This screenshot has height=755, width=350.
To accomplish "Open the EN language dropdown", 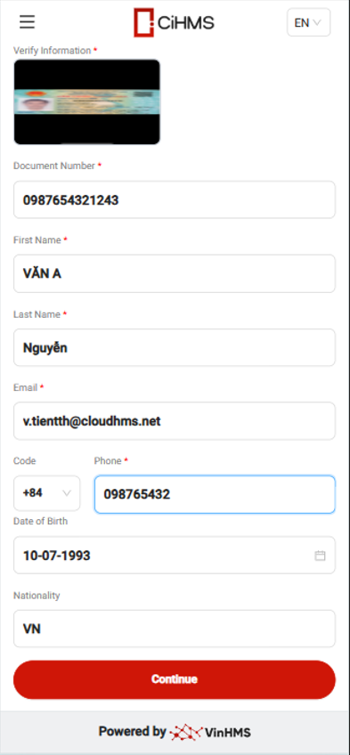I will pos(309,22).
